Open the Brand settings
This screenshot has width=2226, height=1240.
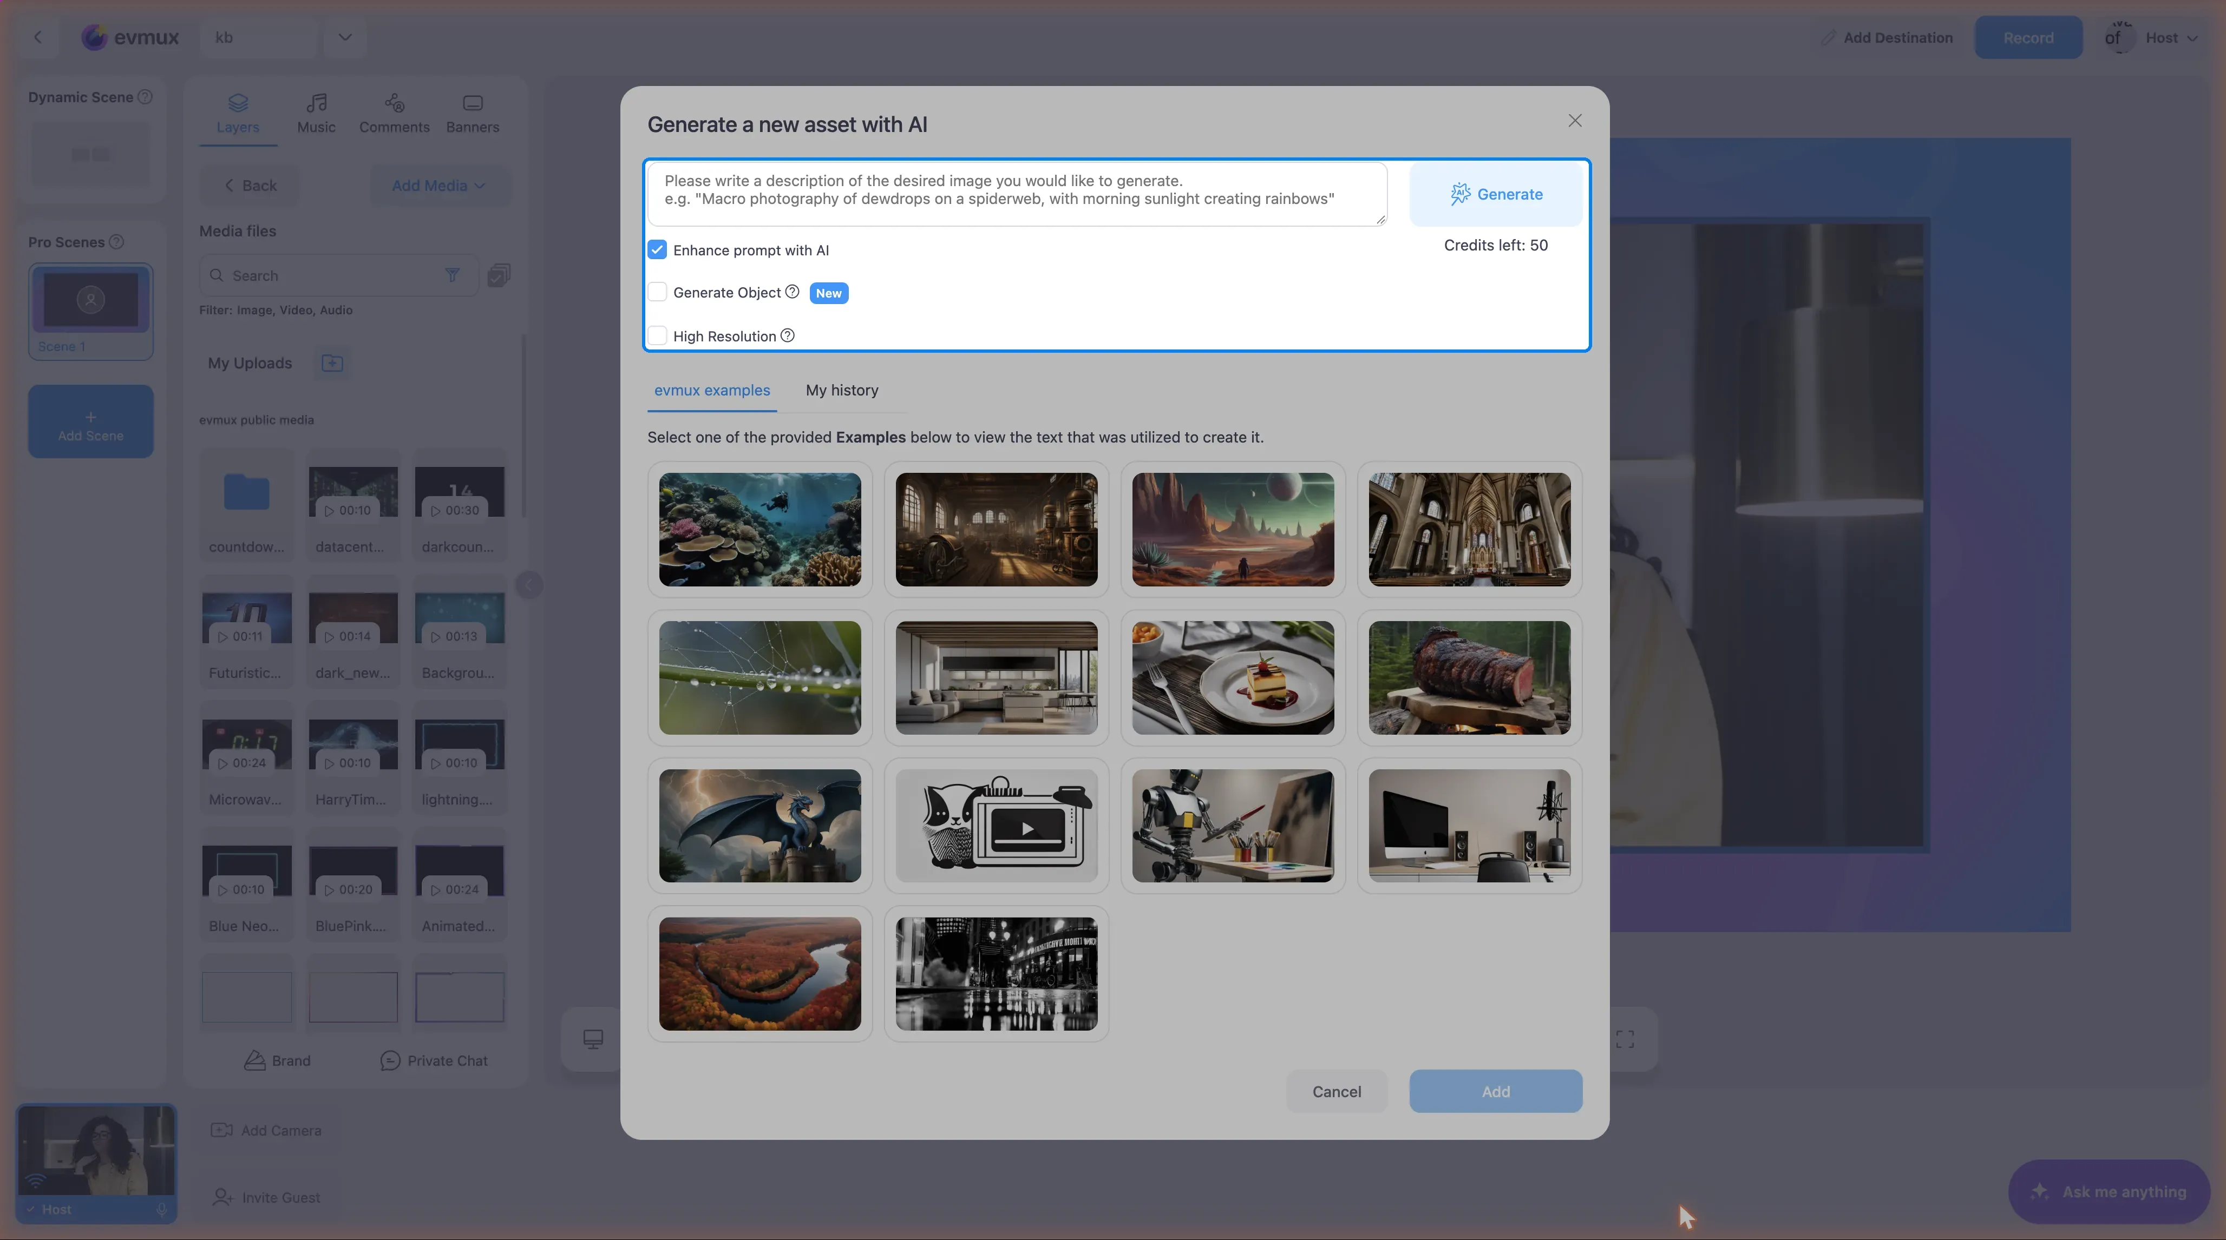[277, 1060]
